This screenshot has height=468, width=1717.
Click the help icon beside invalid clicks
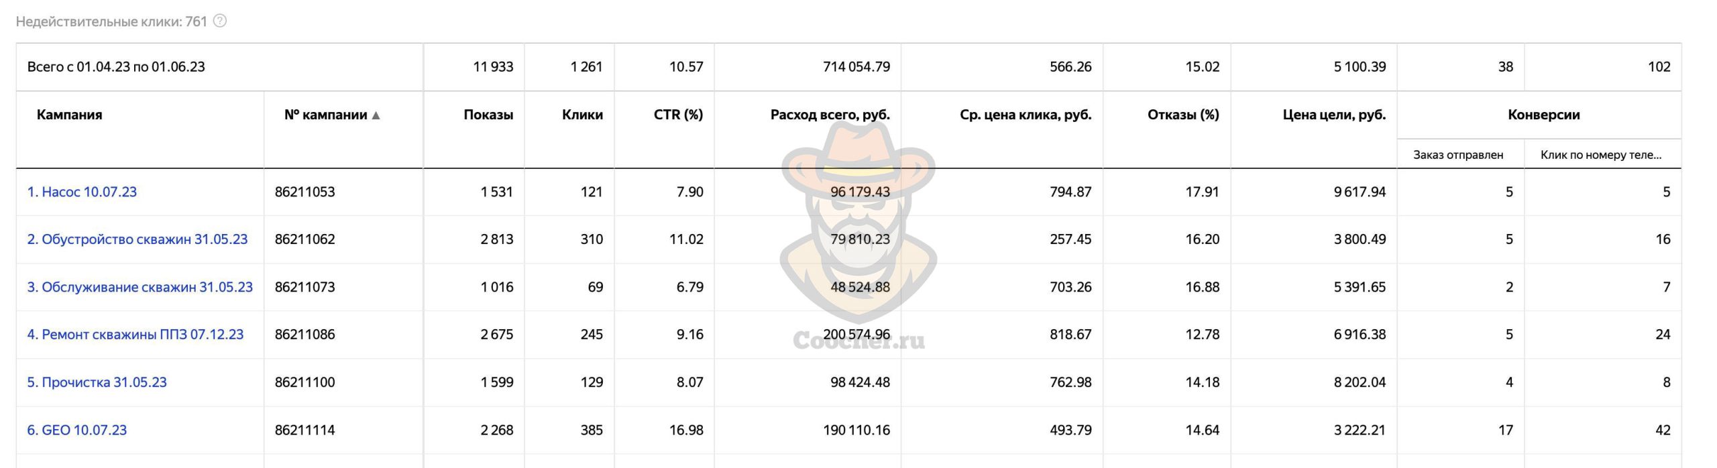(x=220, y=21)
